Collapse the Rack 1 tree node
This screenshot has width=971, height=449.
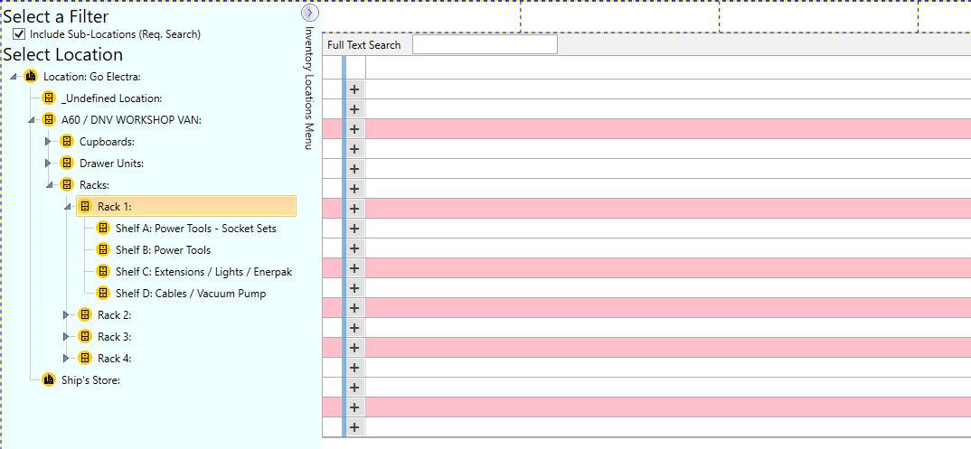point(68,207)
